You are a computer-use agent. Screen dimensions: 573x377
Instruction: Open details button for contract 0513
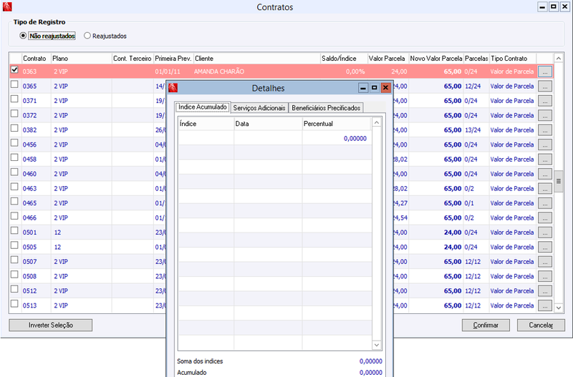click(x=544, y=306)
